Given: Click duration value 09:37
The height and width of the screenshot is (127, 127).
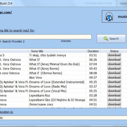Looking at the screenshot, I should (93, 78).
